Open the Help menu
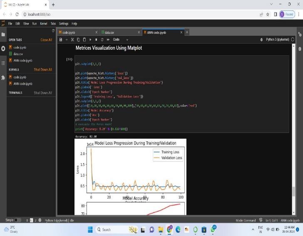The image size is (303, 236). [75, 24]
